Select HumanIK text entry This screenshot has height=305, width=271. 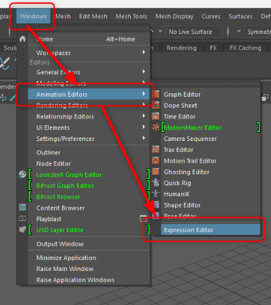pyautogui.click(x=176, y=194)
